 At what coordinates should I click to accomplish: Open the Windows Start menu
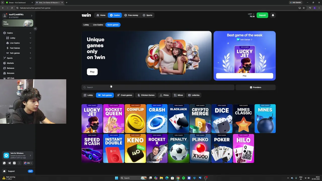pyautogui.click(x=116, y=178)
